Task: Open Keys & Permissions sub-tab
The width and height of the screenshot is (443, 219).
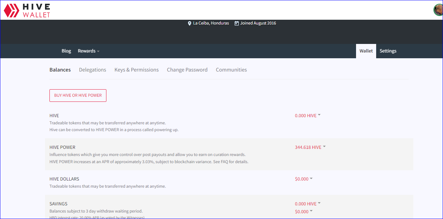Action: 136,70
